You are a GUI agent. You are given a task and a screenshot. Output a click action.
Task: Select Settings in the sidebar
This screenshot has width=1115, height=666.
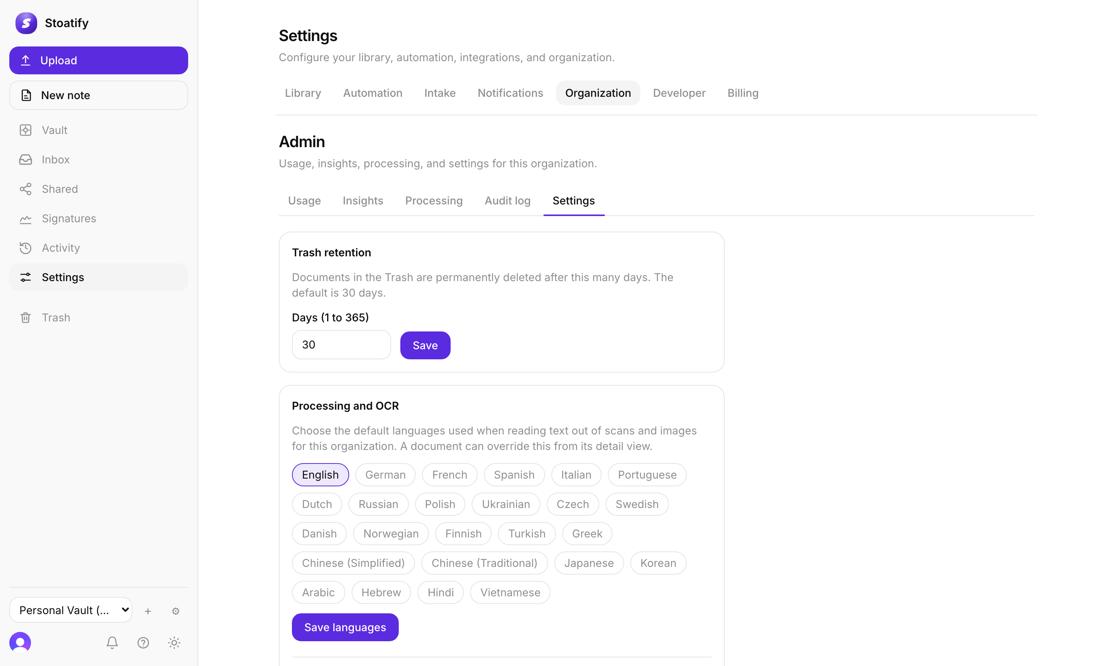(x=98, y=277)
